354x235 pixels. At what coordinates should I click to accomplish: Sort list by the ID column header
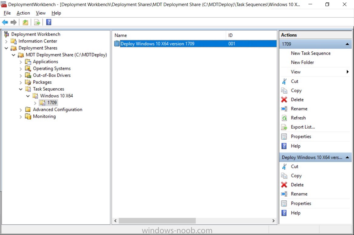pos(251,35)
